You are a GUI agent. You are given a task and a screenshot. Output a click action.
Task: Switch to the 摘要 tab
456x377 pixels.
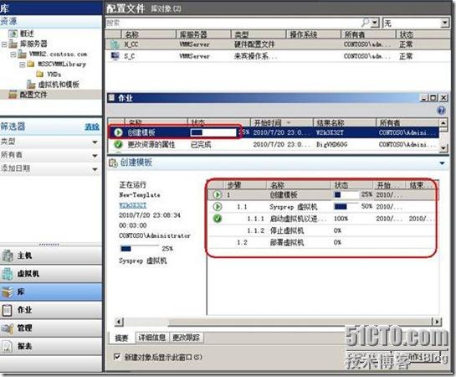[x=121, y=338]
